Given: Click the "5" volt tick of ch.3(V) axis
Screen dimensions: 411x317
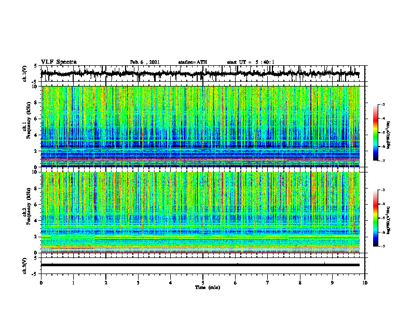Looking at the screenshot, I should click(x=35, y=258).
